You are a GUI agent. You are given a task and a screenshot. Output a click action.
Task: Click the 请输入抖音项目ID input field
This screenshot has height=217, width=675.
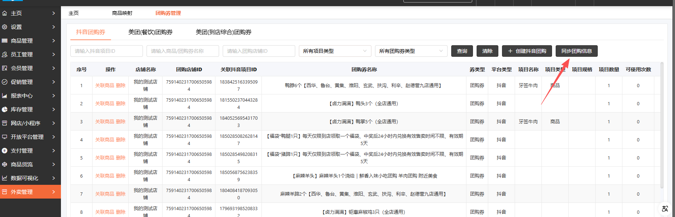pos(106,51)
